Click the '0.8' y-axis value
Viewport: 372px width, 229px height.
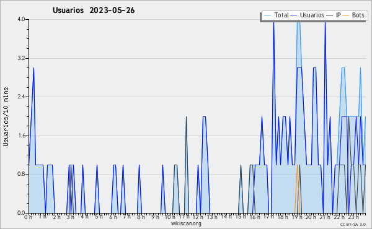[21, 174]
